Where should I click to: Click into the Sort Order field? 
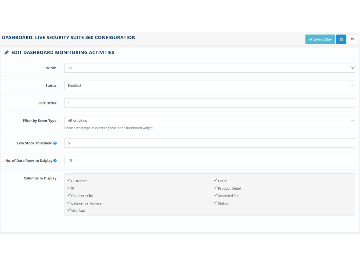(x=209, y=103)
